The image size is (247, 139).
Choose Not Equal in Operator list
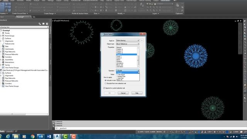(x=128, y=75)
